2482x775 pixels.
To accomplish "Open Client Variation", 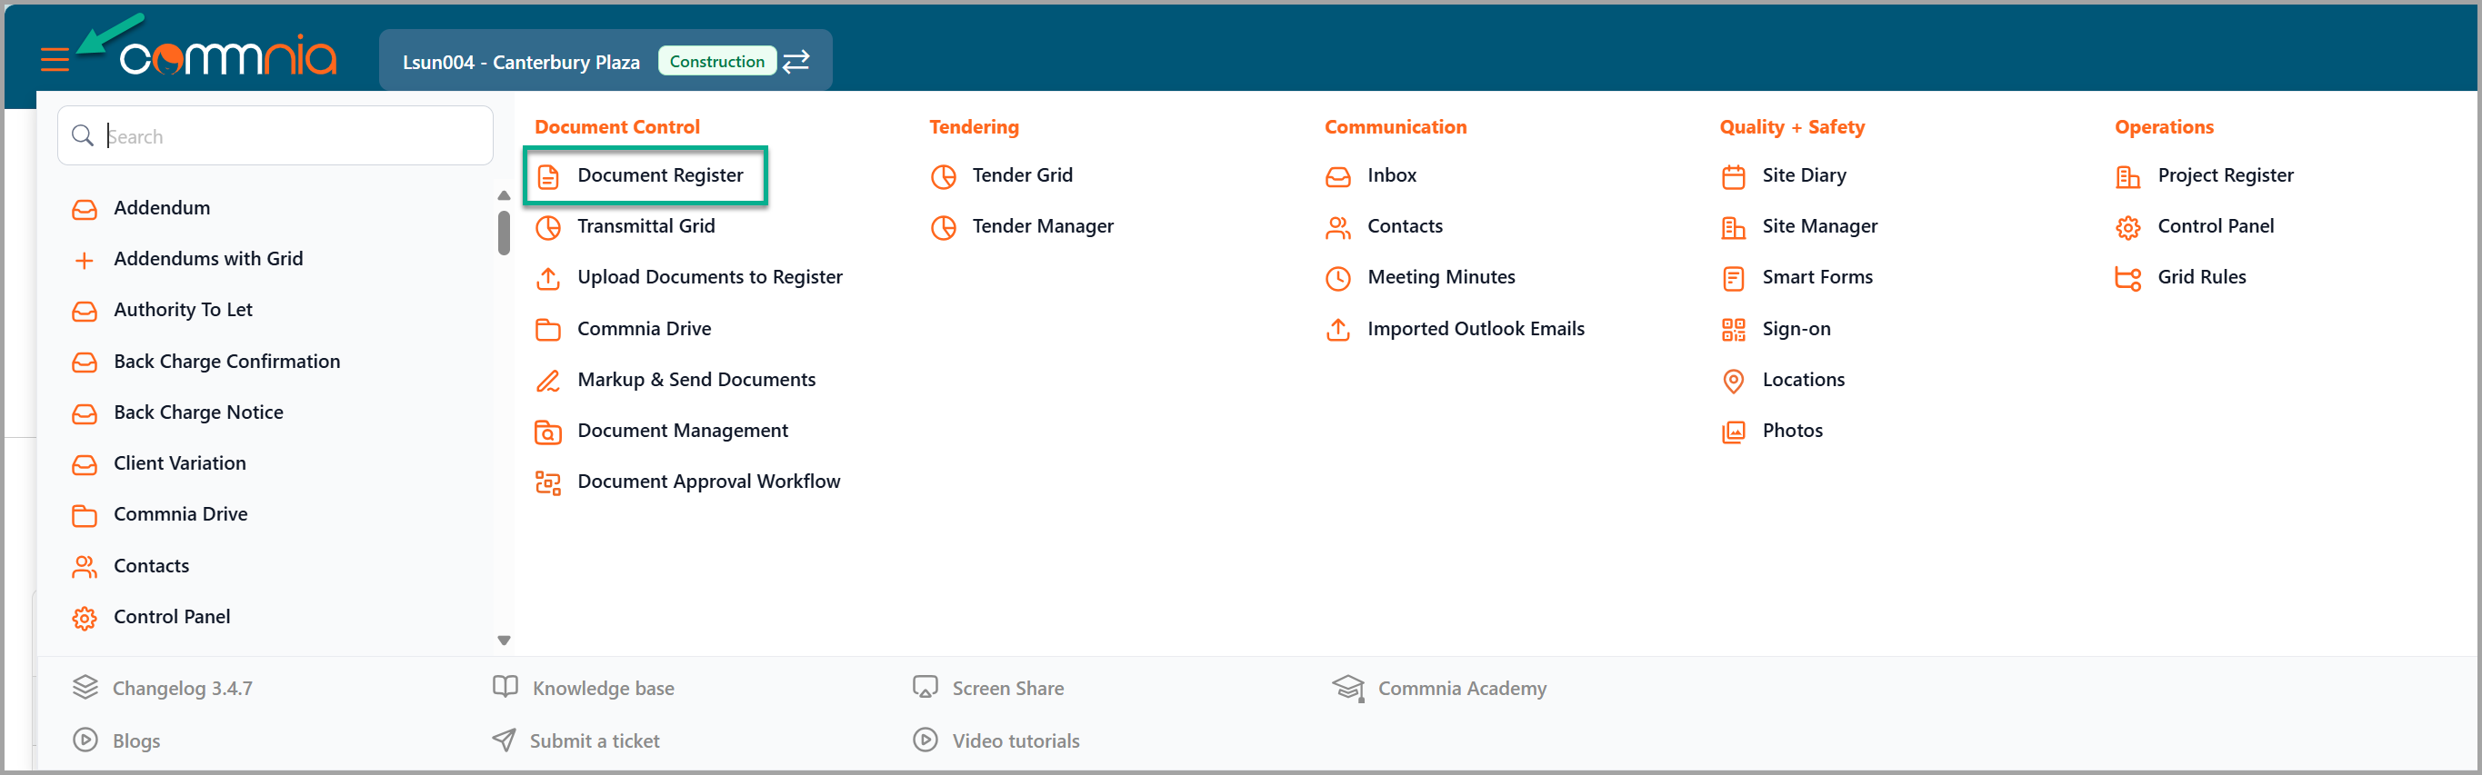I will pyautogui.click(x=180, y=464).
